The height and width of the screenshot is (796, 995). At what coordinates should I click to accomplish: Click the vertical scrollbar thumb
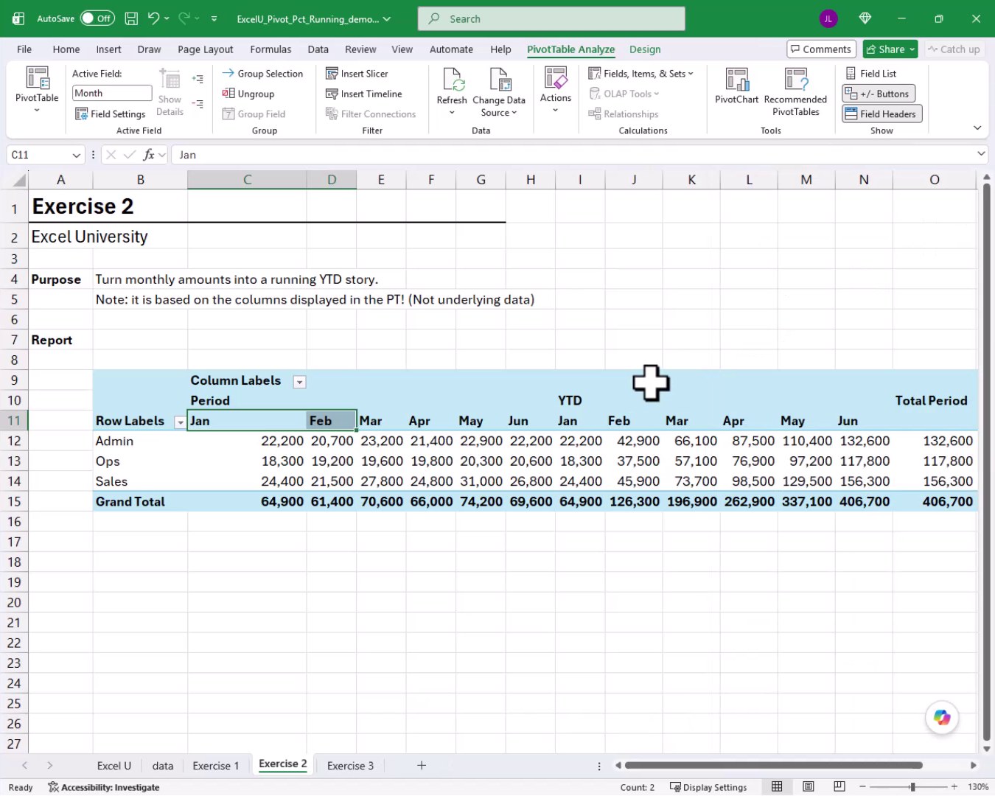tap(986, 461)
